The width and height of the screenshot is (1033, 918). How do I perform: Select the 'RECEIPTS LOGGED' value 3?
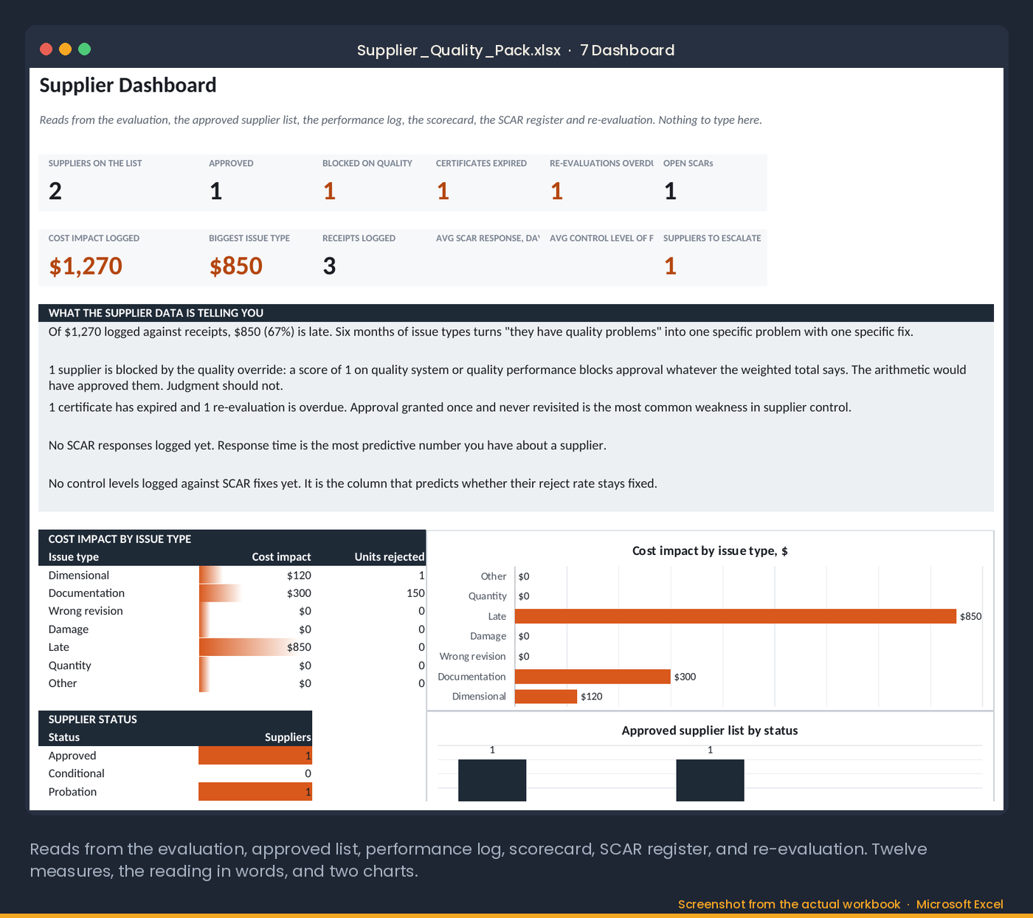(x=329, y=266)
